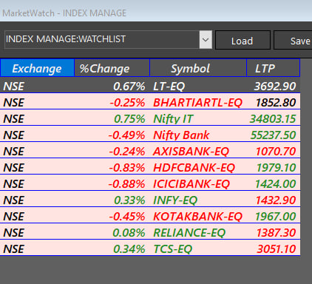This screenshot has width=312, height=284.
Task: Select the KOTAKBANK-EQ symbol
Action: click(x=197, y=217)
